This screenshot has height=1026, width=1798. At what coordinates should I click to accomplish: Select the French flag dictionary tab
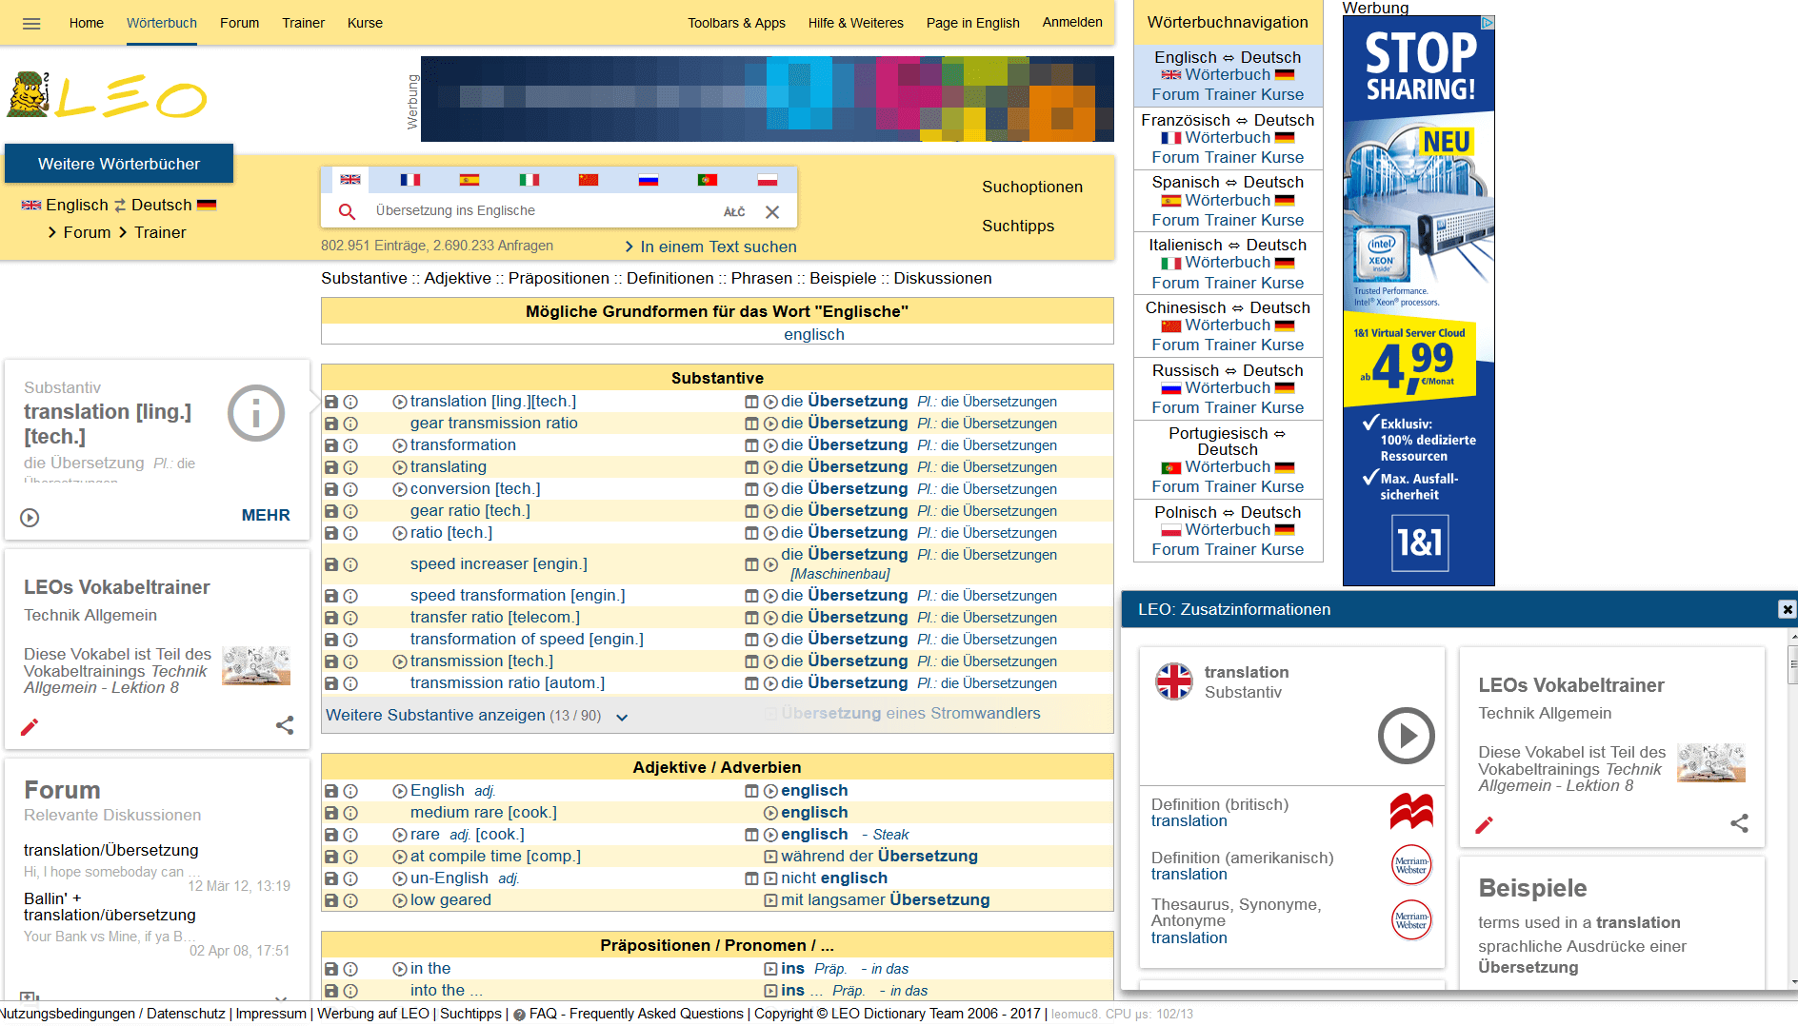[x=410, y=180]
